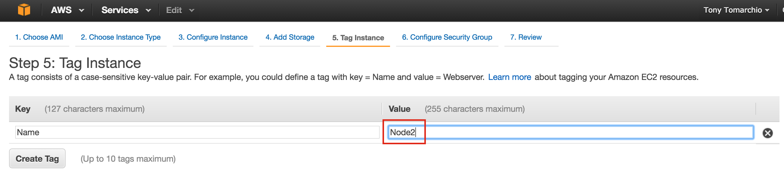
Task: Expand the Services dropdown
Action: tap(126, 10)
